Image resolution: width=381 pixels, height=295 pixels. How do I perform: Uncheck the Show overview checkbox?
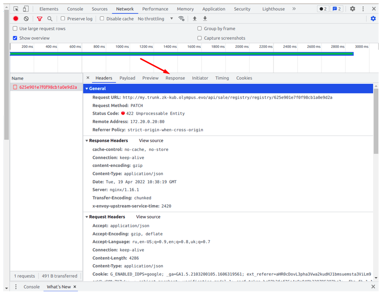pyautogui.click(x=15, y=38)
